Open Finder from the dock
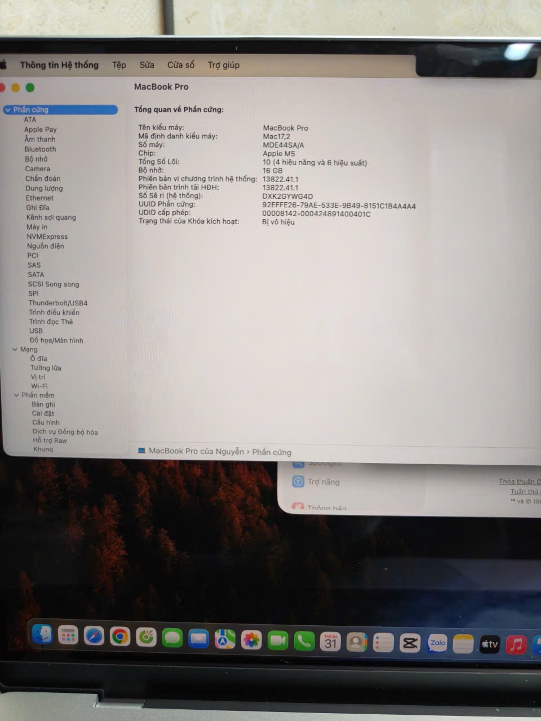This screenshot has width=541, height=721. (x=42, y=635)
